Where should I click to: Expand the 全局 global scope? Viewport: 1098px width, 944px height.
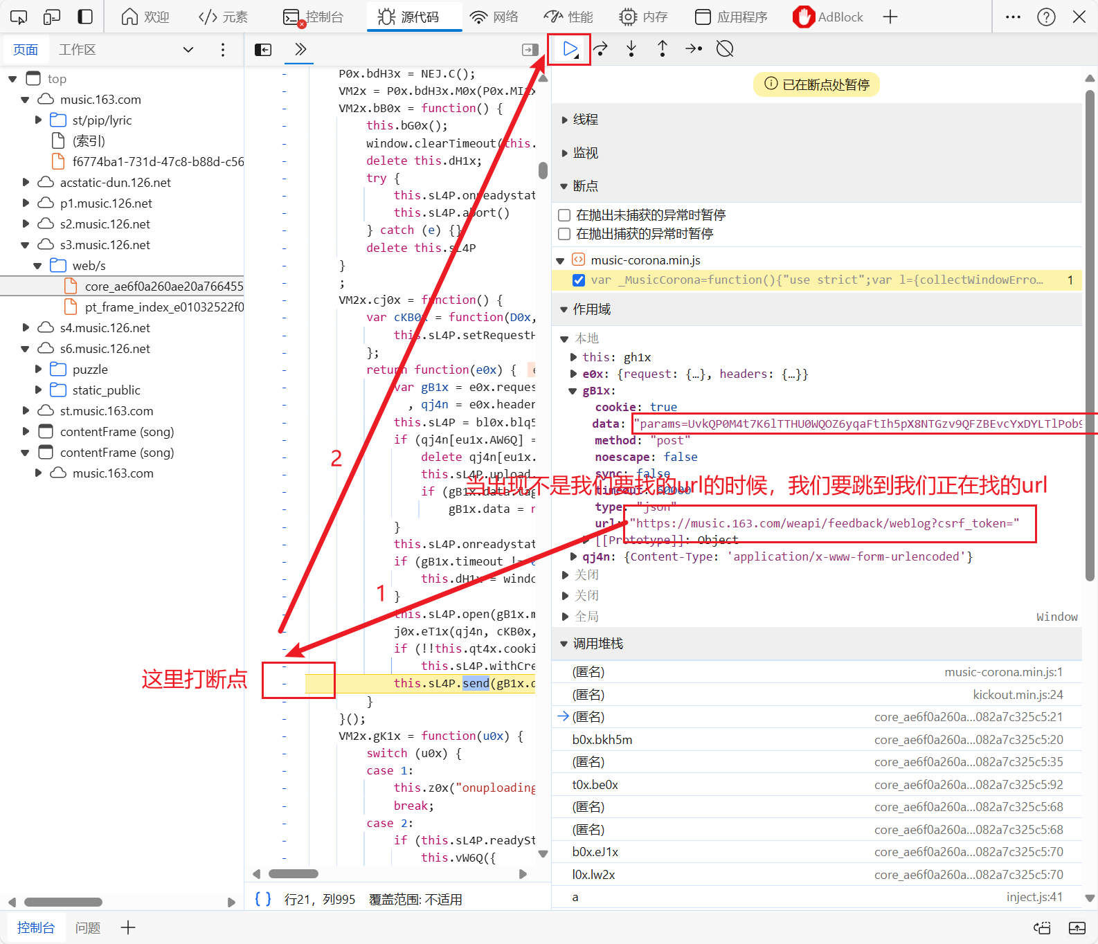click(x=565, y=617)
